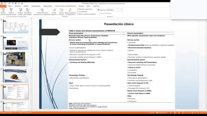The height and width of the screenshot is (116, 207).
Task: Click the Redo/Repeat icon in quick access toolbar
Action: point(9,4)
